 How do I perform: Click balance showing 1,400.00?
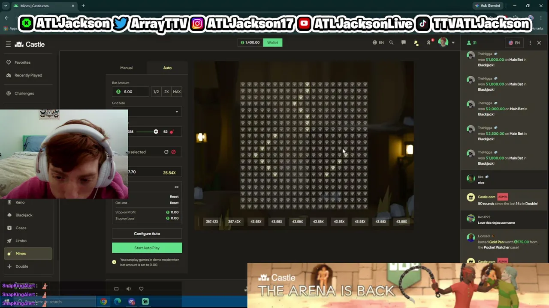click(250, 42)
